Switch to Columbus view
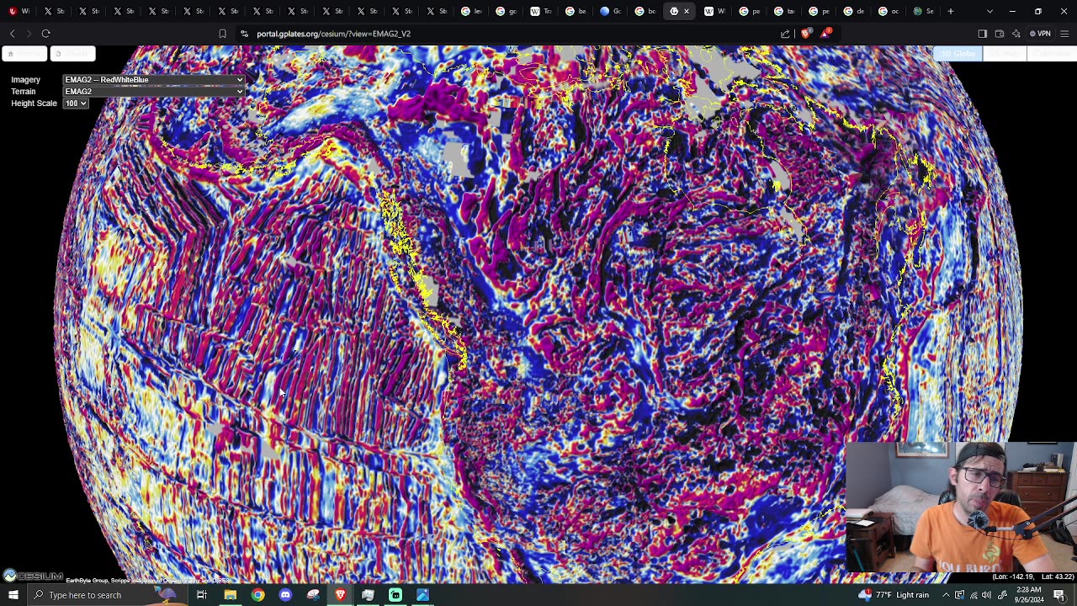This screenshot has width=1077, height=606. (x=1052, y=54)
